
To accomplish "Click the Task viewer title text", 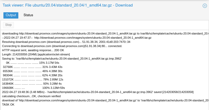I will [68, 5].
